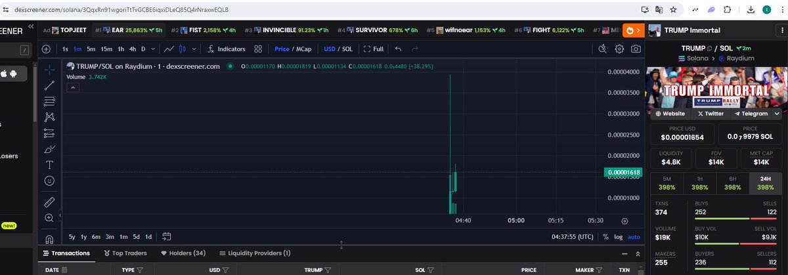Open the emoji icons tool
This screenshot has width=788, height=275.
pyautogui.click(x=49, y=180)
